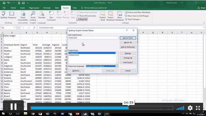206x116 pixels.
Task: Open Chrome from the taskbar
Action: click(33, 113)
